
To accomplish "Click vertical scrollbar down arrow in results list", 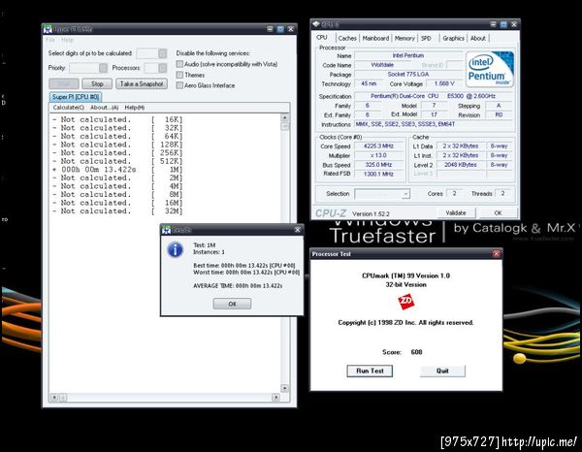I will point(284,388).
